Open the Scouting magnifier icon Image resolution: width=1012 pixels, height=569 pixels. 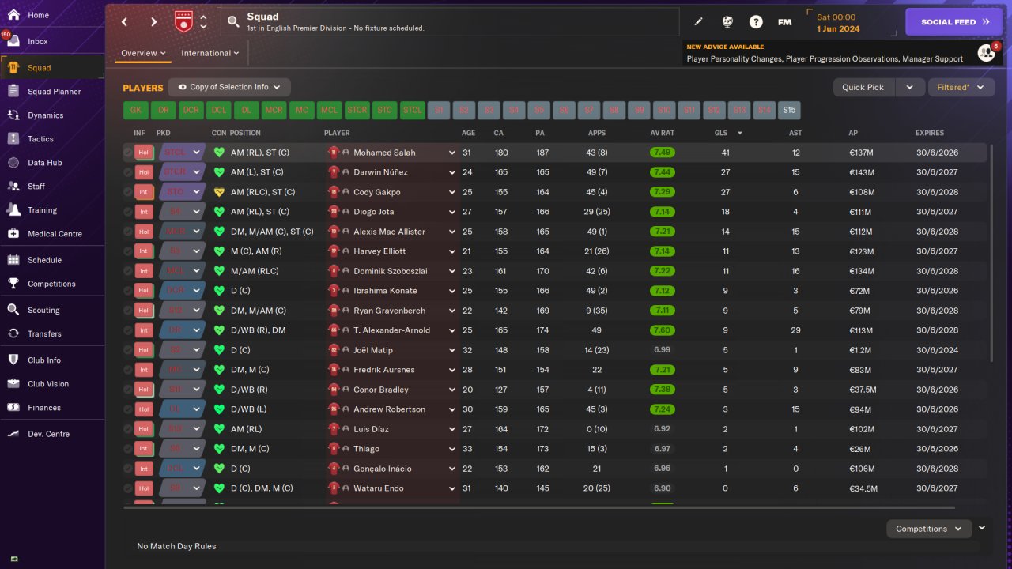tap(13, 310)
